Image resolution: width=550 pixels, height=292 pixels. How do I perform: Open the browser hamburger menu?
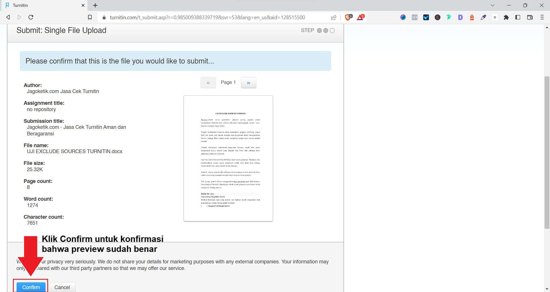(x=542, y=17)
